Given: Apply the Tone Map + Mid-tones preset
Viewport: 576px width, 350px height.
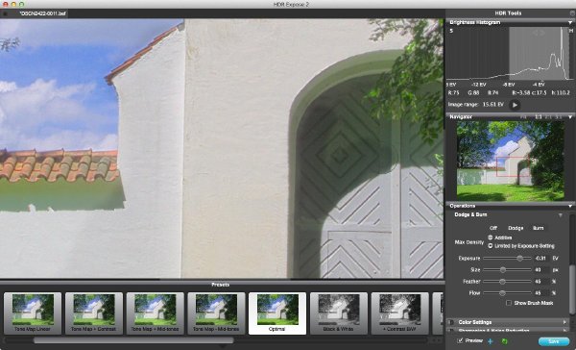Looking at the screenshot, I should click(155, 313).
